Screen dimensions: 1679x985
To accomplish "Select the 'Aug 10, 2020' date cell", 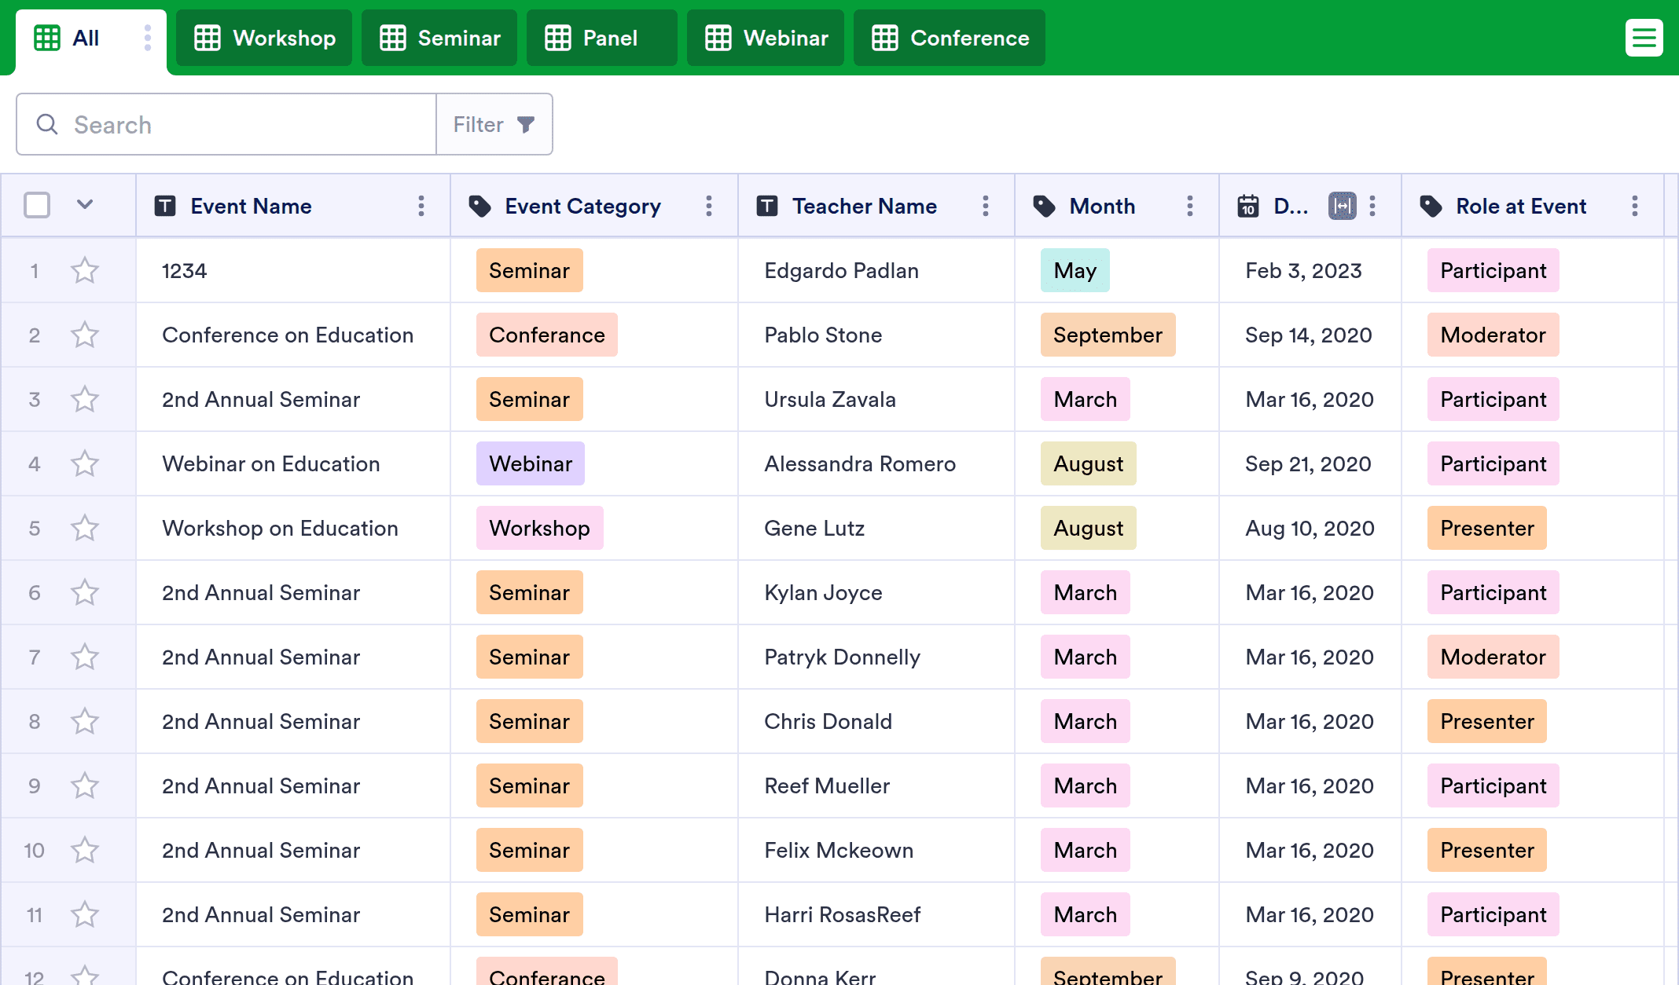I will pyautogui.click(x=1310, y=528).
